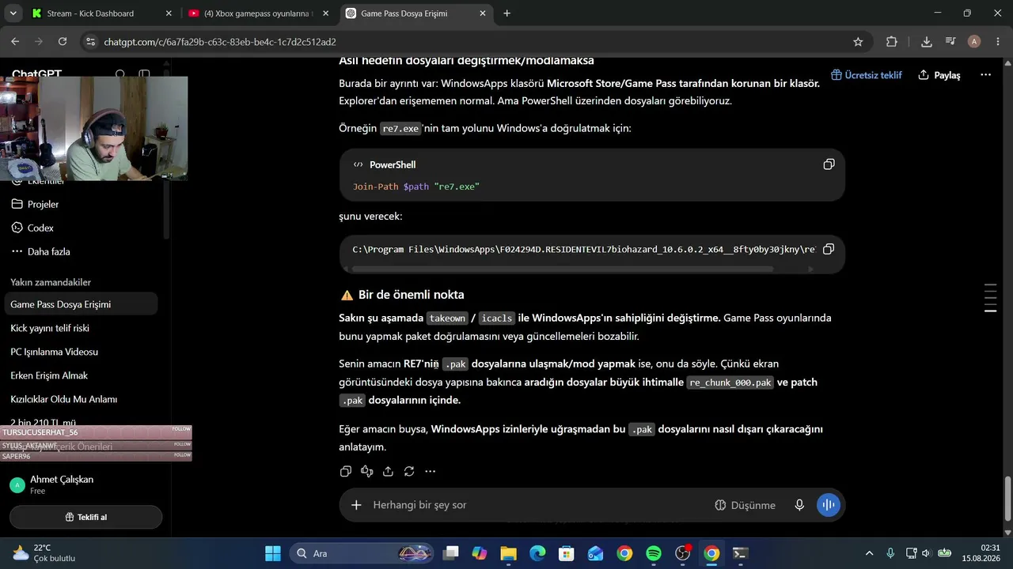Reload the ChatGPT page
Viewport: 1013px width, 569px height.
(63, 42)
